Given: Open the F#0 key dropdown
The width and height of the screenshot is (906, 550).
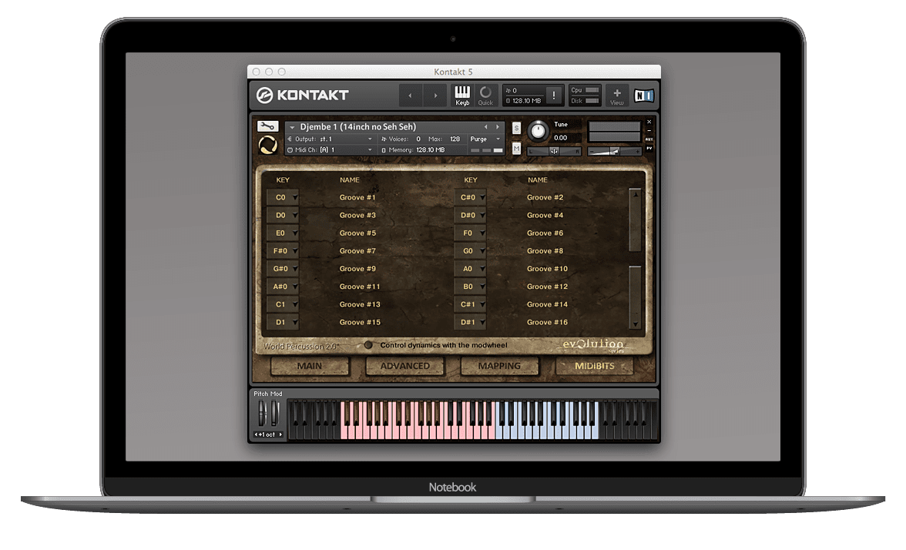Looking at the screenshot, I should click(283, 251).
